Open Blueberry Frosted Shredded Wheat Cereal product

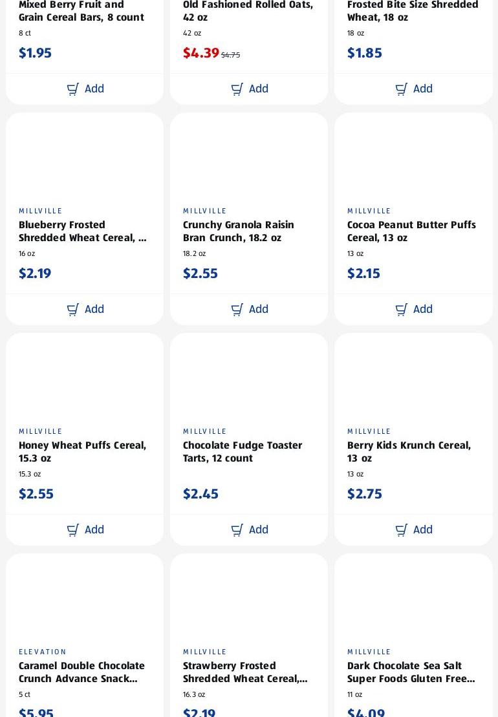(82, 231)
